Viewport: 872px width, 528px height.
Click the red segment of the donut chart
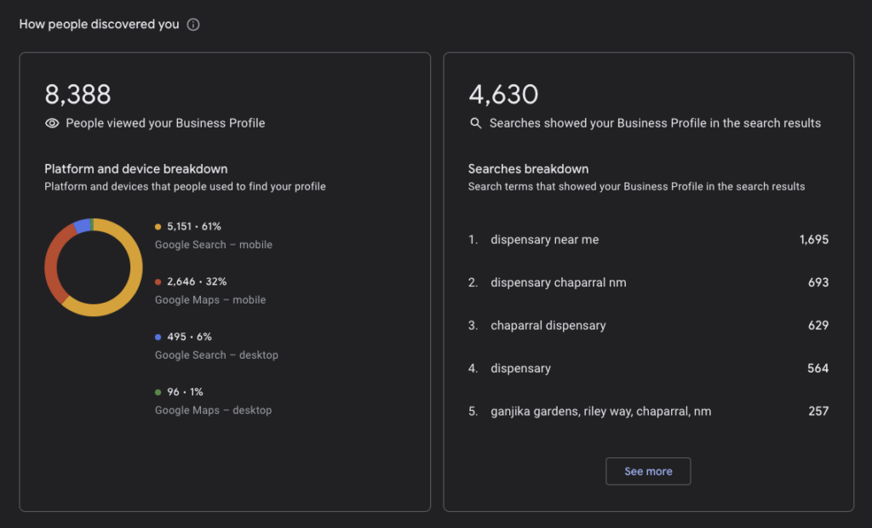coord(53,264)
